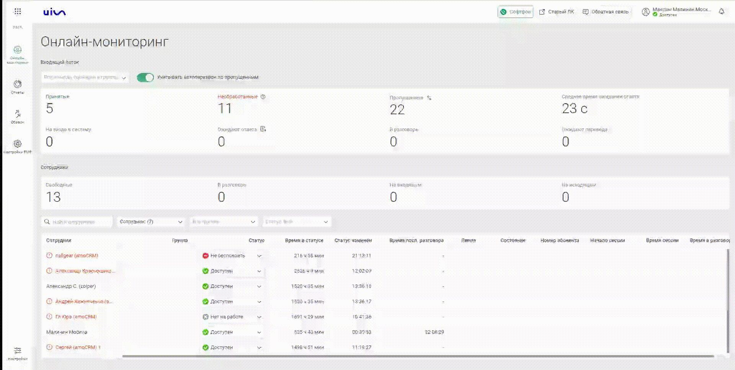Open the numbers and groups filter dropdown
735x370 pixels.
[x=85, y=77]
